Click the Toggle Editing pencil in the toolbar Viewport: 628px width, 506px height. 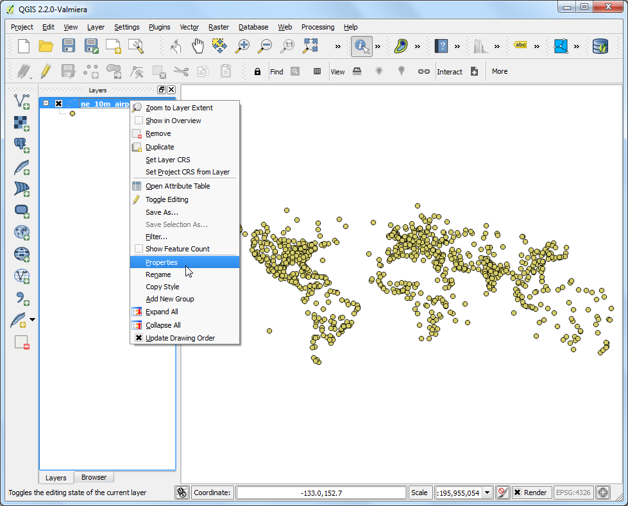(46, 71)
